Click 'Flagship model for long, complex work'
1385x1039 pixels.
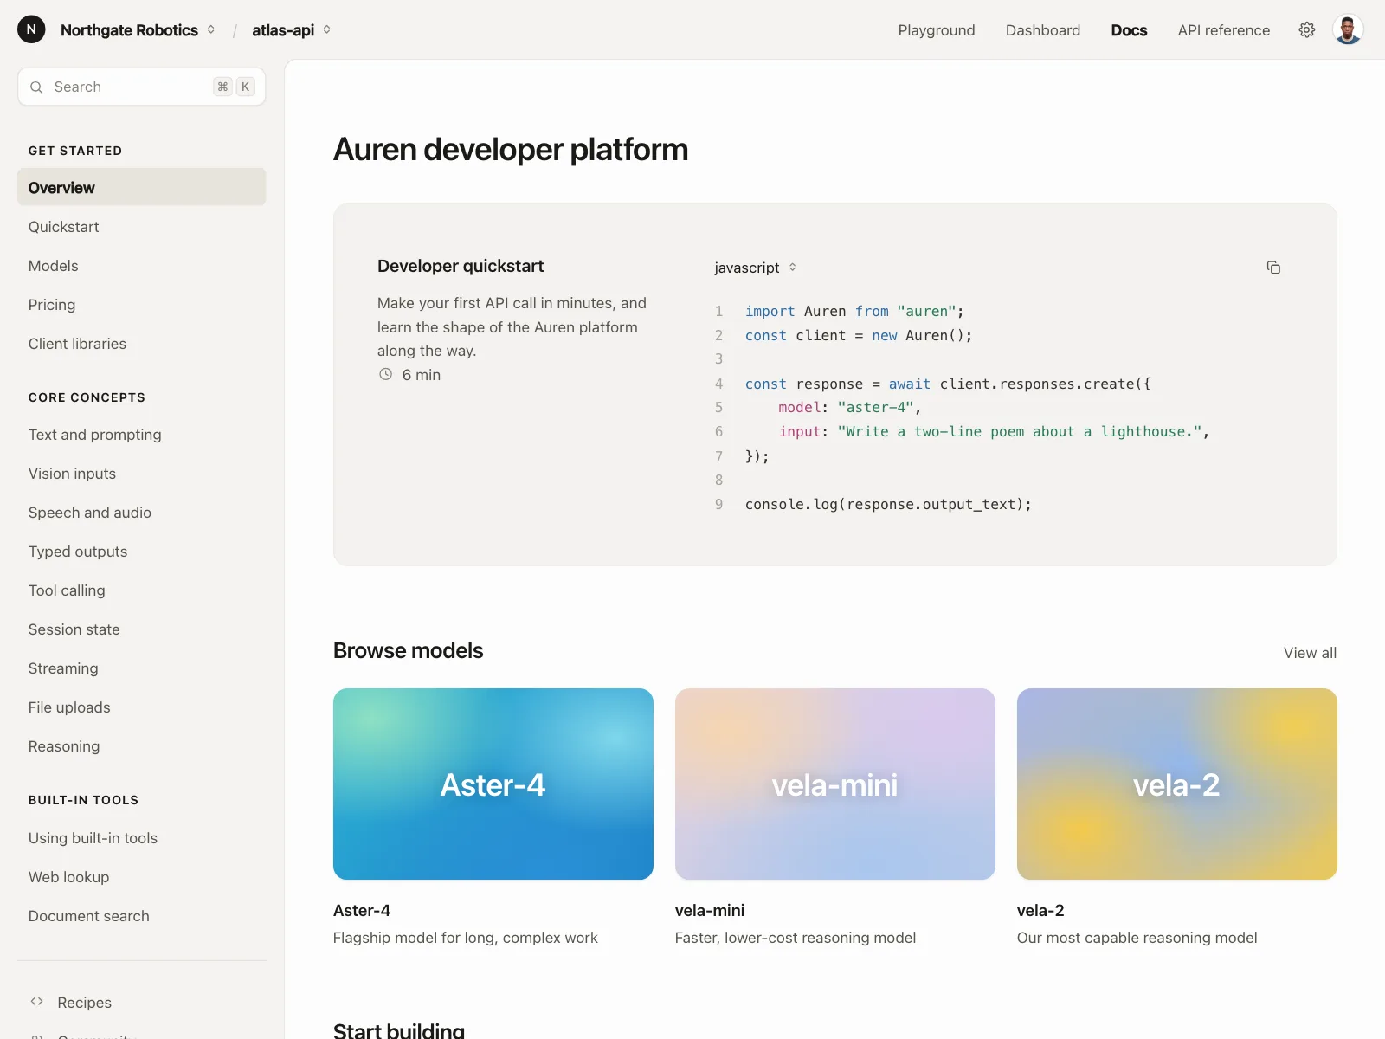point(466,938)
